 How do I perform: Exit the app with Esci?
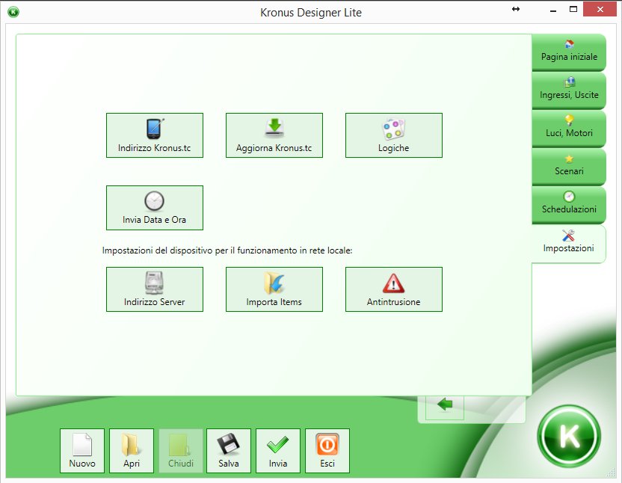click(x=327, y=451)
